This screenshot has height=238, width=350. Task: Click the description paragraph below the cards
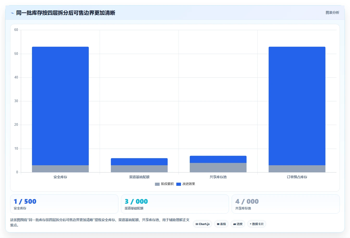click(100, 222)
